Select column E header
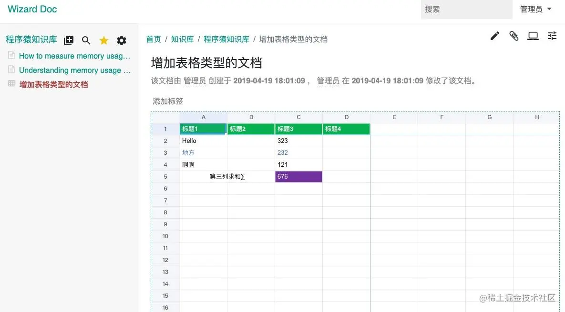This screenshot has height=312, width=565. [x=394, y=117]
